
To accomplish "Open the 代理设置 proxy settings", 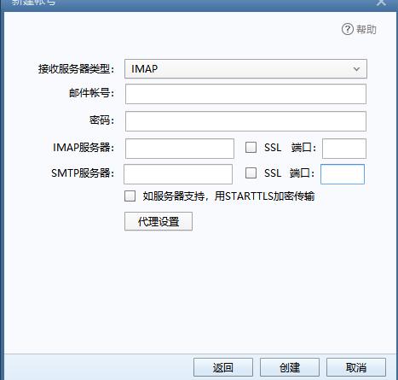I will point(159,221).
